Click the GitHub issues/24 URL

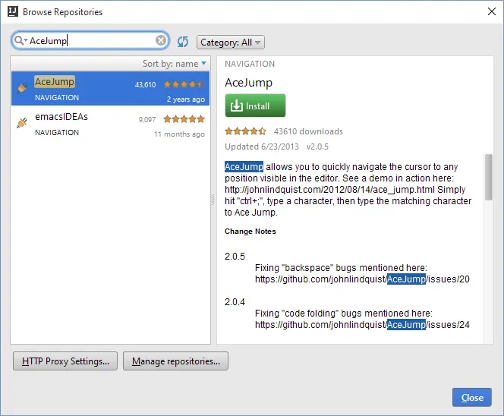[x=362, y=325]
